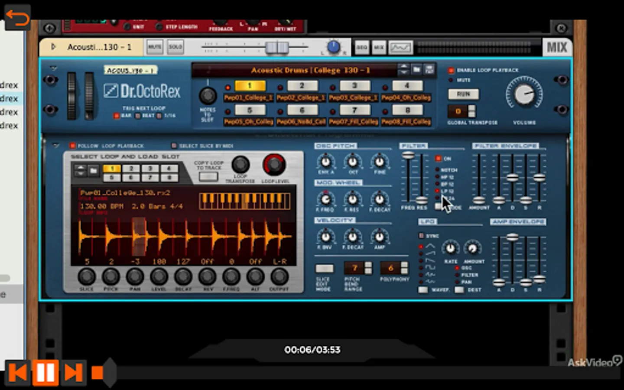624x390 pixels.
Task: Click the Osc Pitch FINE knob
Action: coord(380,162)
